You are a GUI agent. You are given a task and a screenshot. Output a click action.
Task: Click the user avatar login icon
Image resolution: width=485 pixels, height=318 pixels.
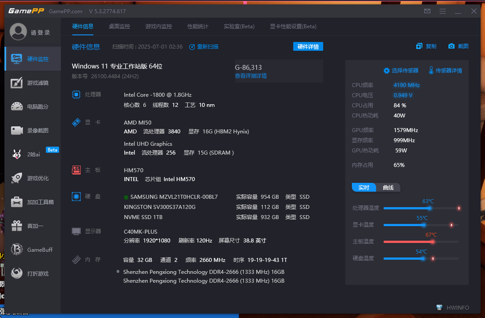(x=18, y=32)
